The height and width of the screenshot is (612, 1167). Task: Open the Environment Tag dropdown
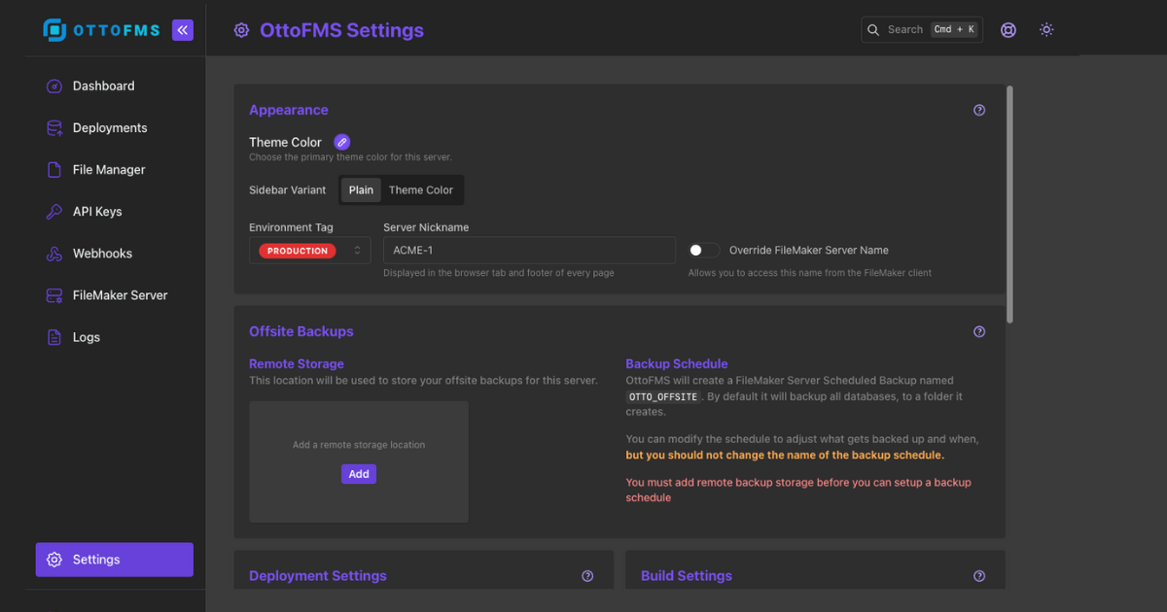click(309, 251)
